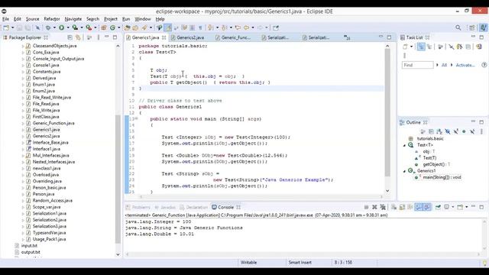Open the Run button dropdown arrow
Screen dimensions: 489x275
point(68,27)
